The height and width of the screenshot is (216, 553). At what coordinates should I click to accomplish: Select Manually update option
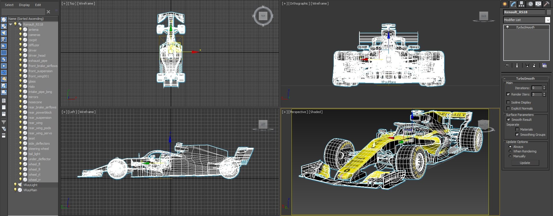click(510, 156)
